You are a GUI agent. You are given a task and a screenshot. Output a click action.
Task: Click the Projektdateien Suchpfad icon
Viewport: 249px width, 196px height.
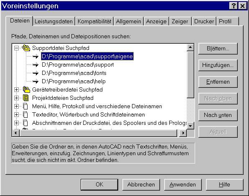click(26, 98)
